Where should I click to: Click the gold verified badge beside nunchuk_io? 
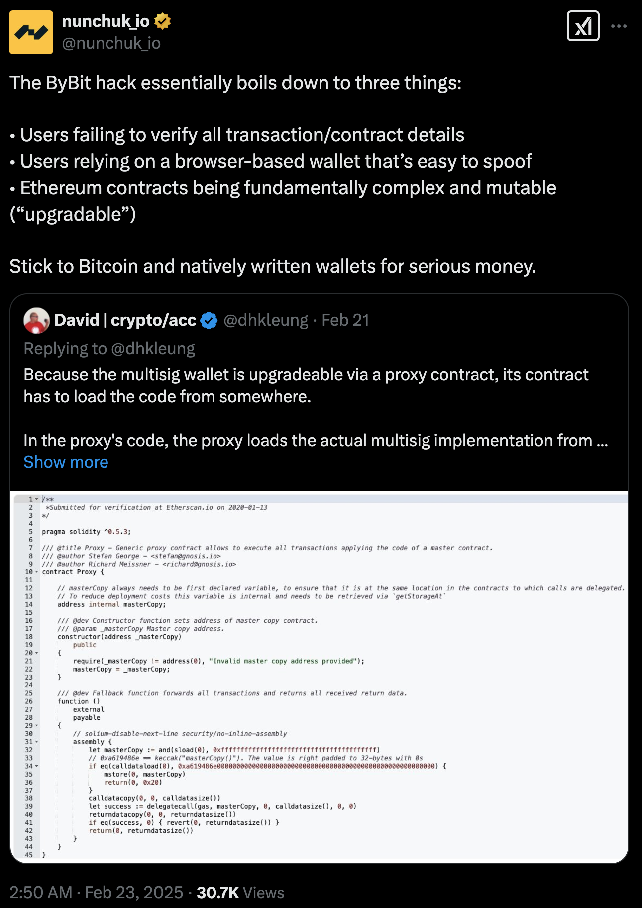163,21
